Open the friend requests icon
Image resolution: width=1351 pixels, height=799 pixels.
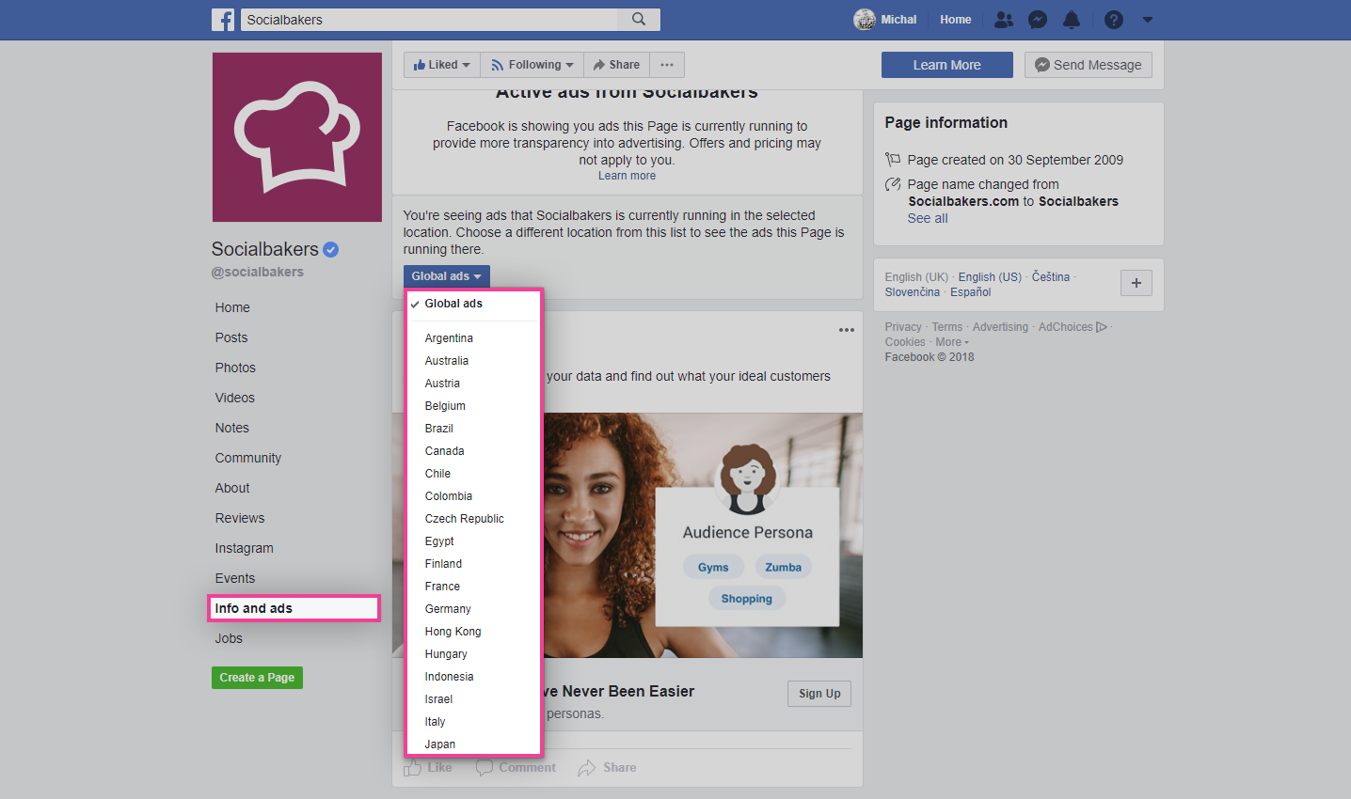point(1004,20)
